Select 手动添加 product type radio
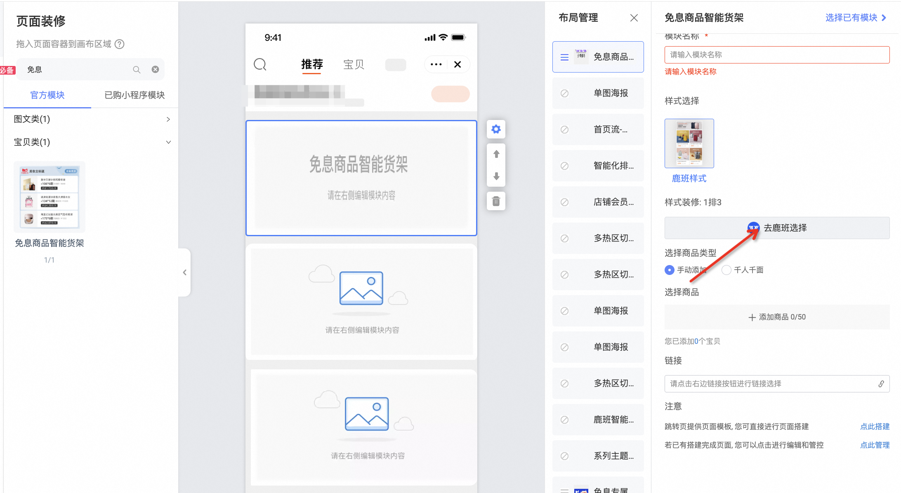 click(x=670, y=270)
